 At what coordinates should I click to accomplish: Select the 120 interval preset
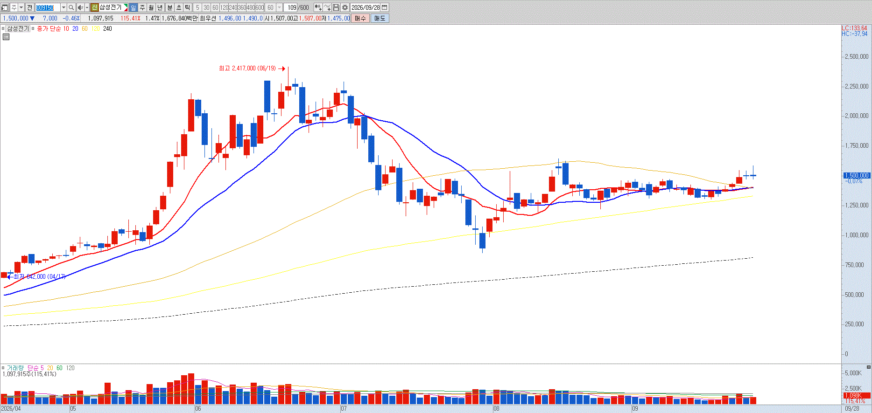point(224,7)
